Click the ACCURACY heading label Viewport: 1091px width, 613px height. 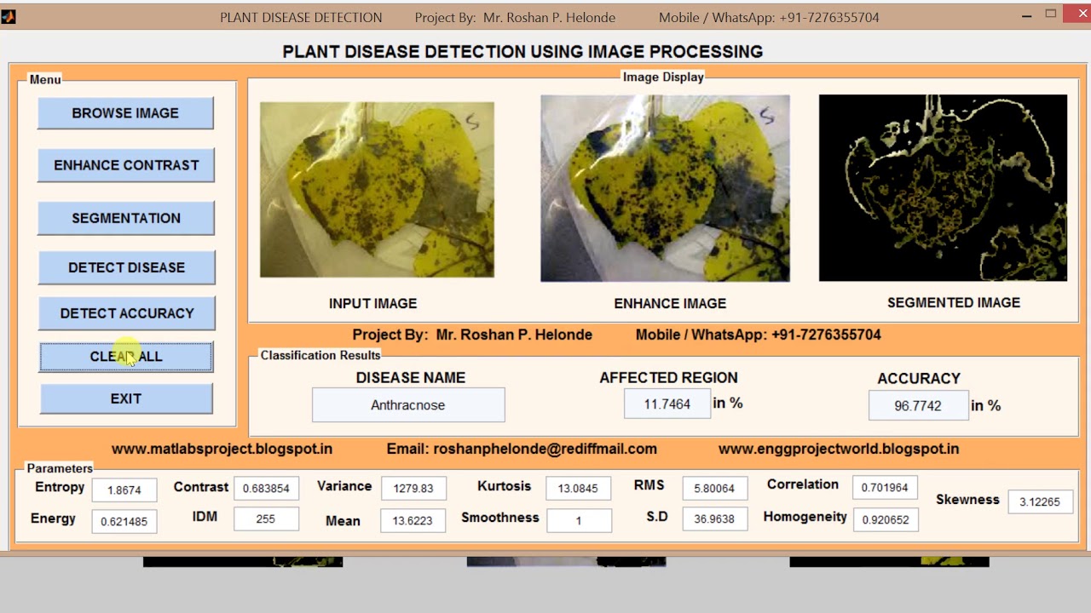pyautogui.click(x=919, y=378)
